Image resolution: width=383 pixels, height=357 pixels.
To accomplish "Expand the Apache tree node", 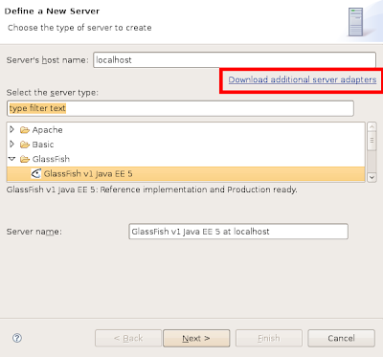I will click(x=12, y=129).
